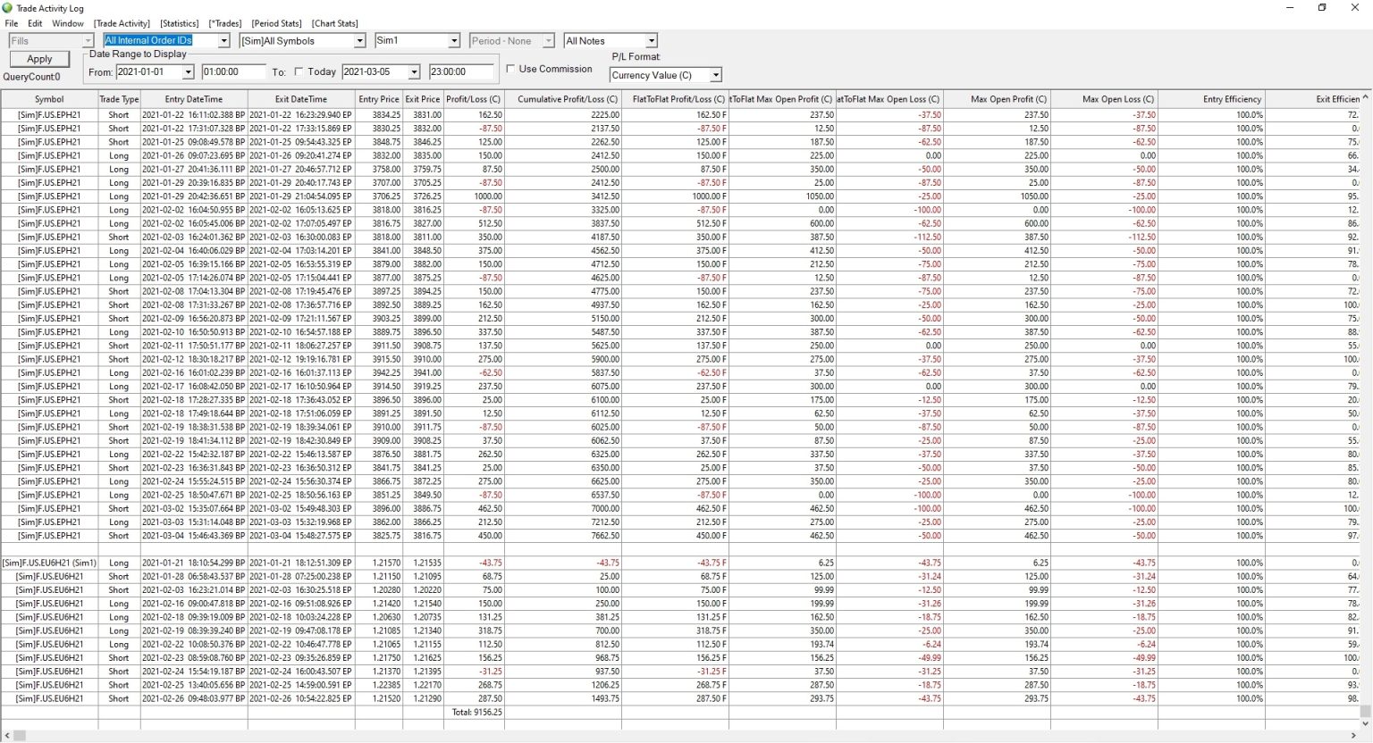Check the Today checkbox
This screenshot has height=743, width=1373.
300,71
